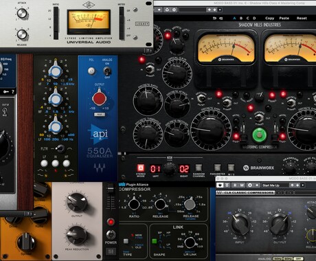Click the Release knob on Universal Audio 1176
Screen dimensions: 316x261
[22, 34]
